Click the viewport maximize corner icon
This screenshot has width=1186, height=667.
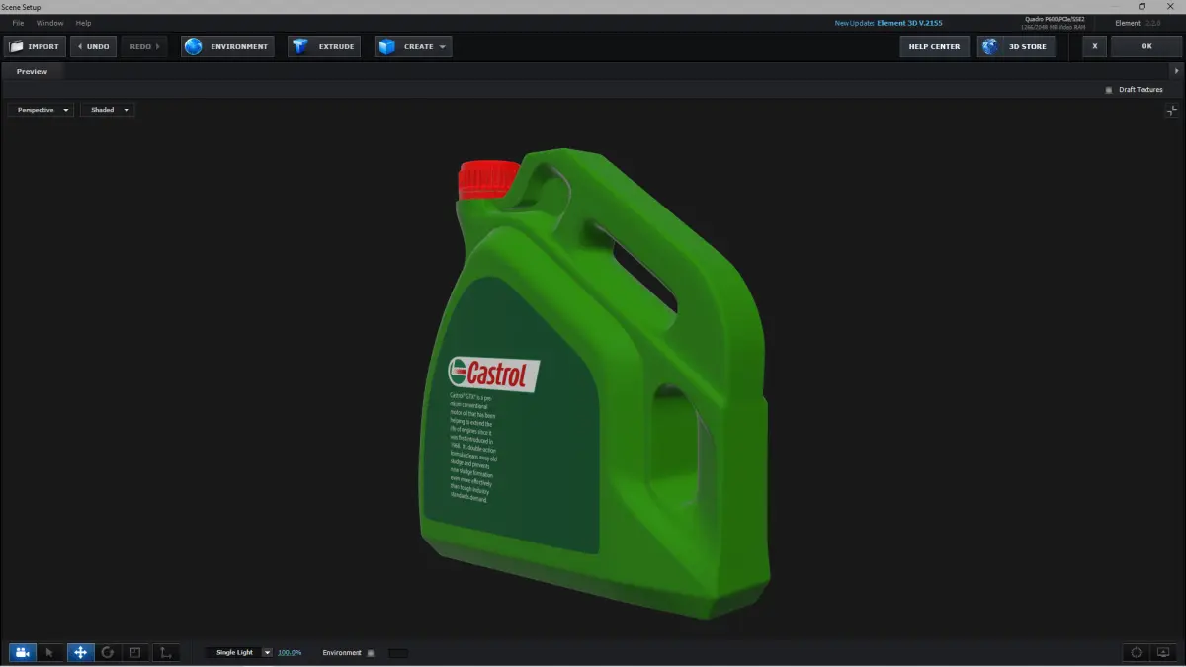1171,111
